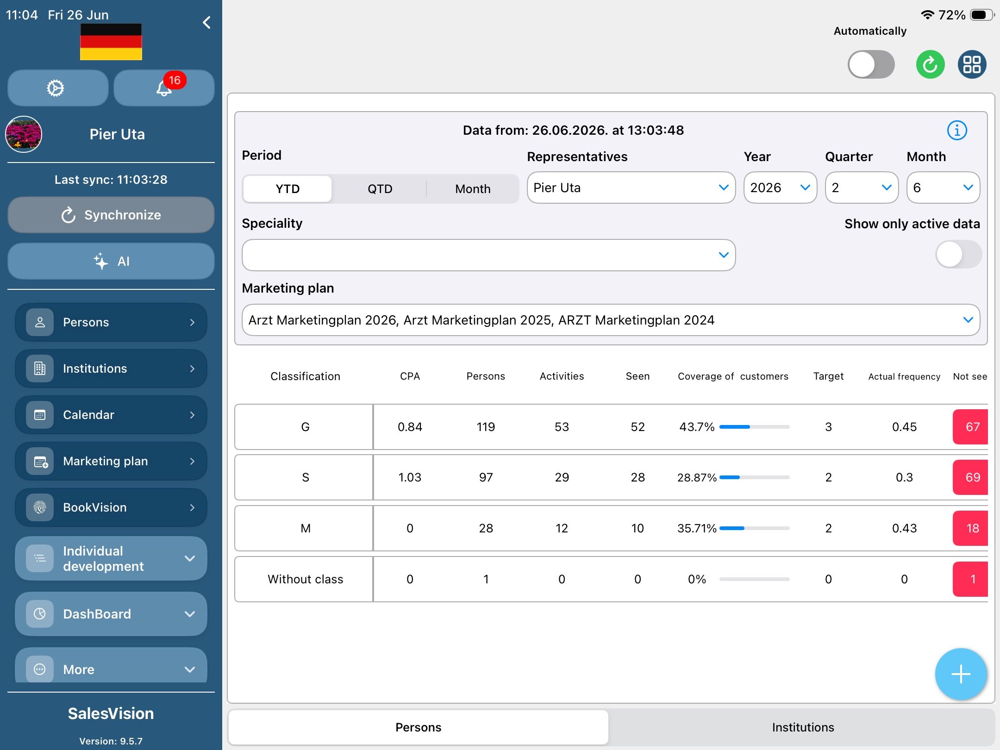This screenshot has width=1000, height=750.
Task: Open Pier Uta profile picture
Action: [24, 134]
